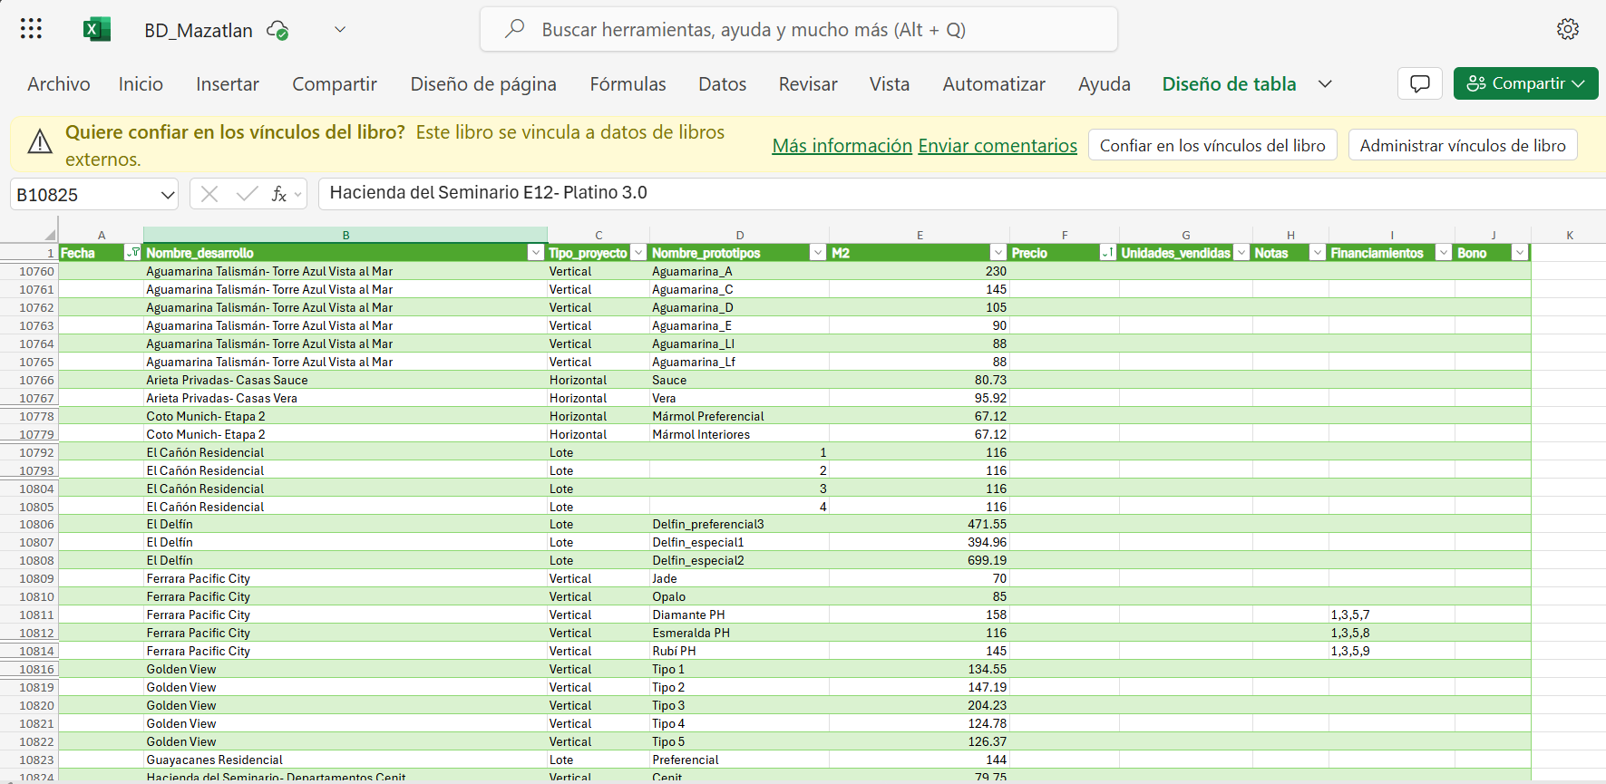Open the Datos ribbon tab
The height and width of the screenshot is (784, 1606).
(x=722, y=84)
